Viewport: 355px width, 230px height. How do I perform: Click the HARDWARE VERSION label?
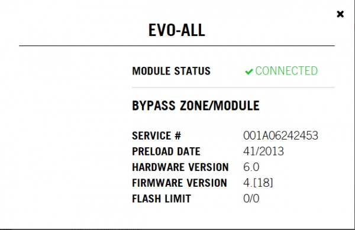(x=180, y=167)
